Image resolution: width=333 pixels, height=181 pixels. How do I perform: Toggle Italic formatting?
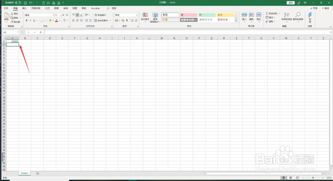[x=30, y=21]
